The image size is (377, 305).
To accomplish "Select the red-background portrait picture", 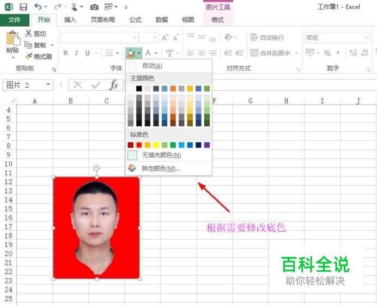I will [96, 228].
